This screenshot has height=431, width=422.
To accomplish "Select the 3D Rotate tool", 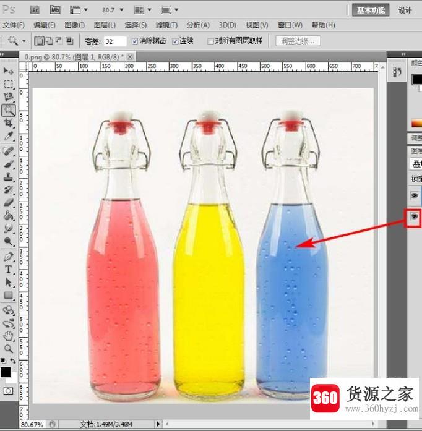I will point(9,310).
